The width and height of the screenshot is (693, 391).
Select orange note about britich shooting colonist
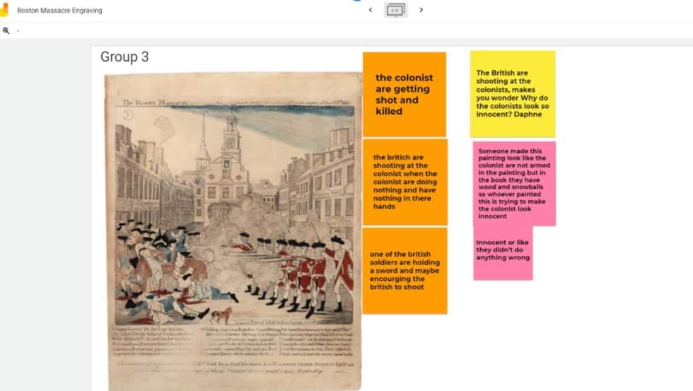[404, 182]
